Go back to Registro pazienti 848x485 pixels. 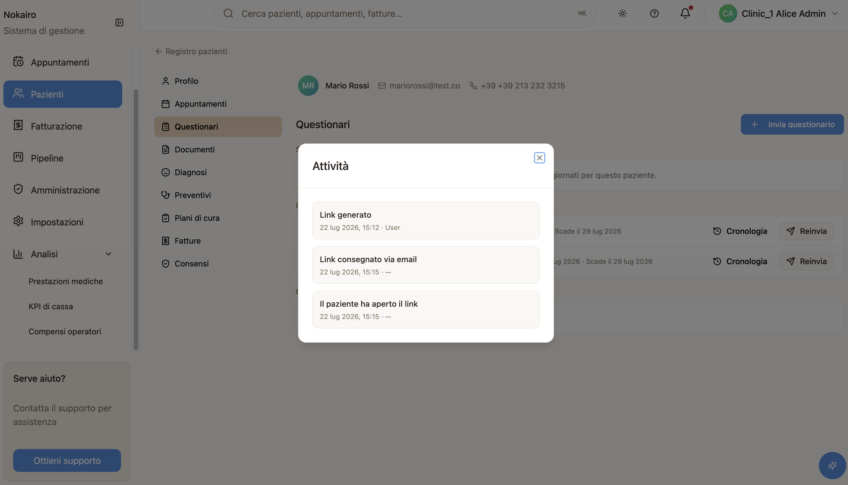pyautogui.click(x=191, y=52)
